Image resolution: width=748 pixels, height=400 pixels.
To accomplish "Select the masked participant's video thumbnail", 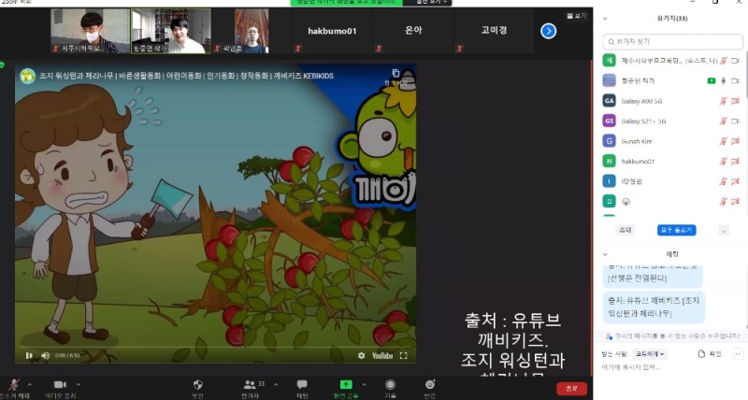I will tap(90, 31).
